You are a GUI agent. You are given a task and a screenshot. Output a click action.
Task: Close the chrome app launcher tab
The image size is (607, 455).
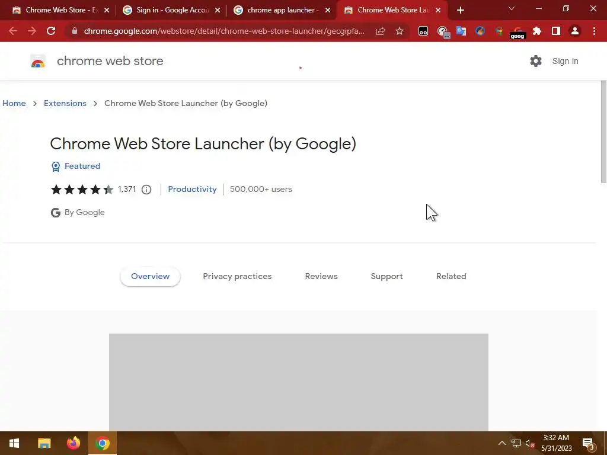pyautogui.click(x=328, y=10)
